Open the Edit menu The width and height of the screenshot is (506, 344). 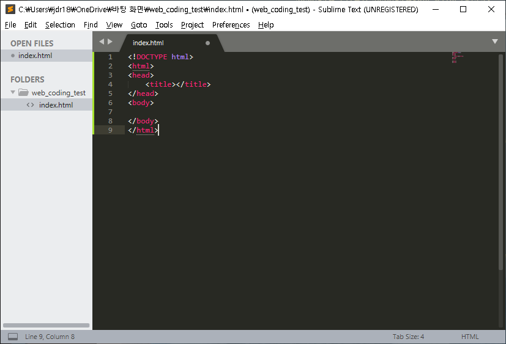click(x=31, y=25)
